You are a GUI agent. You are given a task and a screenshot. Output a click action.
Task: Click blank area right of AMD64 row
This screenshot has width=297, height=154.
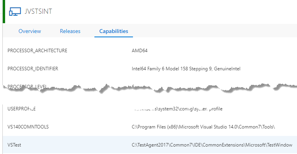coord(221,51)
